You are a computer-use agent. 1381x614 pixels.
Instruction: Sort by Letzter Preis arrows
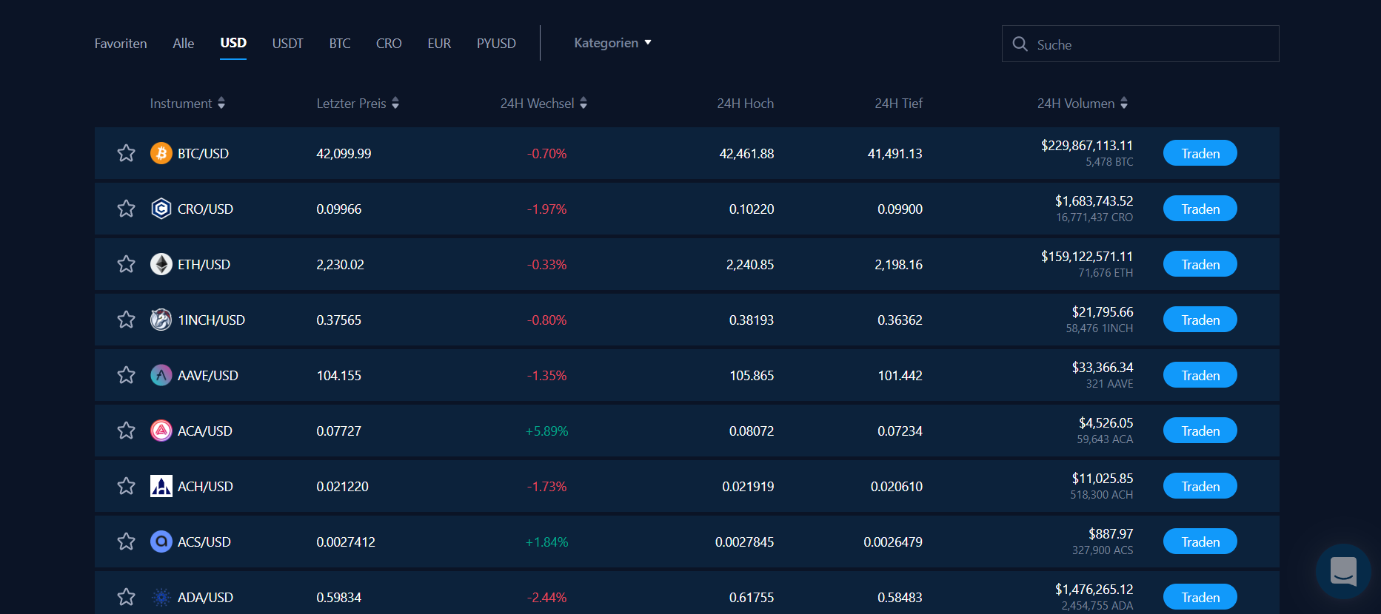coord(395,104)
